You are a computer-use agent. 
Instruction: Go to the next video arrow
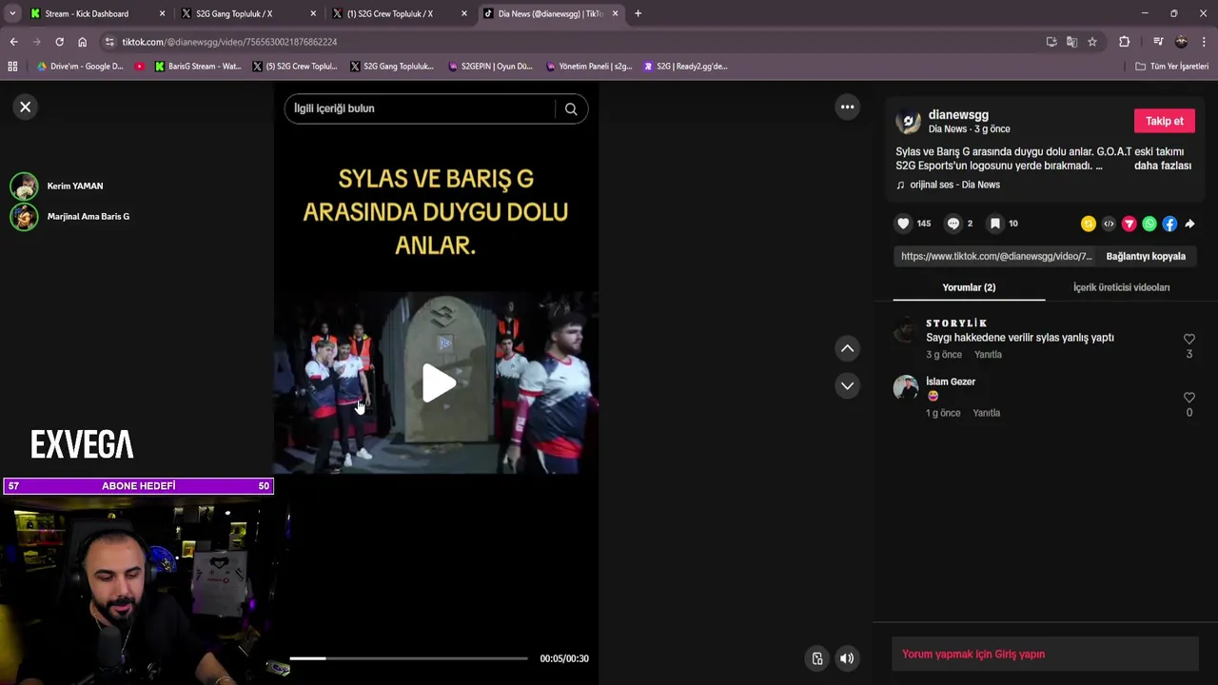coord(847,385)
